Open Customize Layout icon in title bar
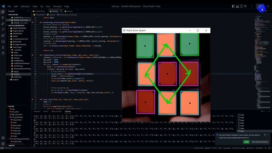The height and width of the screenshot is (153, 272). pos(245,6)
